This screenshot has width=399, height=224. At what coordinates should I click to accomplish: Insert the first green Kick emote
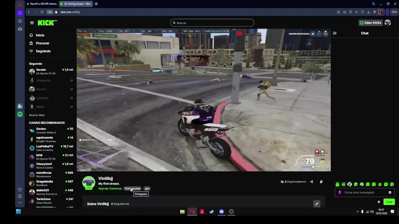click(338, 184)
